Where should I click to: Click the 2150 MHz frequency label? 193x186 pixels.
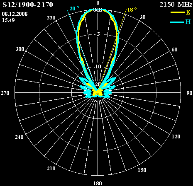(x=176, y=5)
